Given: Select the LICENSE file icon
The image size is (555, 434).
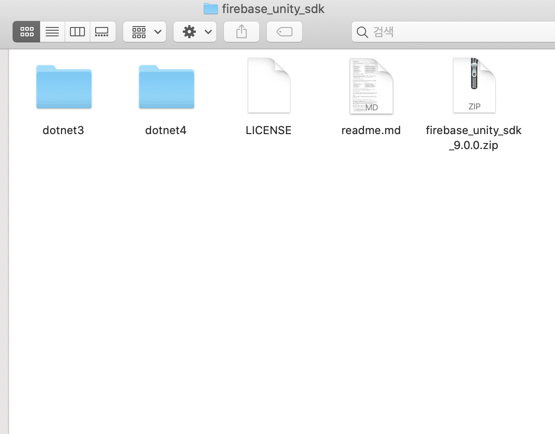Looking at the screenshot, I should (x=269, y=86).
